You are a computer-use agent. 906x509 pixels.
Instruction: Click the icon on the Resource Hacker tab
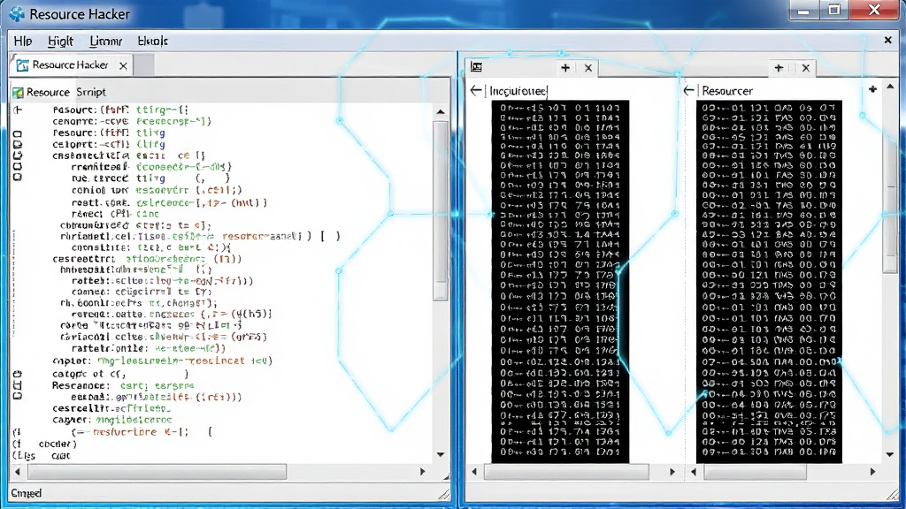[22, 65]
